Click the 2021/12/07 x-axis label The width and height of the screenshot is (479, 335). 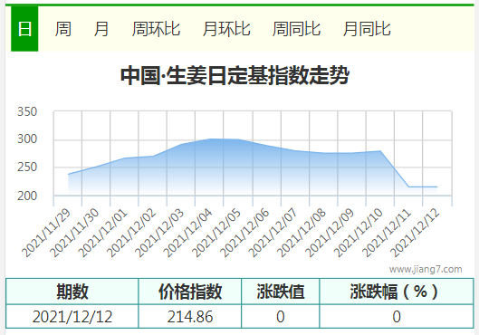point(273,233)
